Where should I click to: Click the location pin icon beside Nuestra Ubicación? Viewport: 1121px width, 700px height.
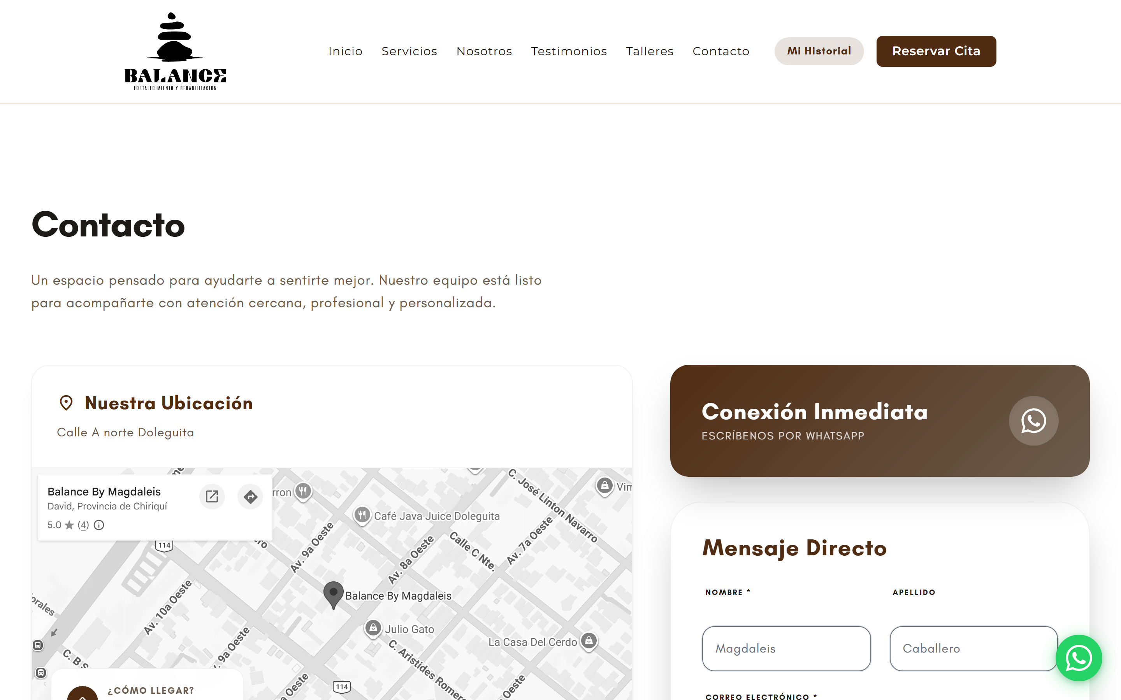click(66, 403)
